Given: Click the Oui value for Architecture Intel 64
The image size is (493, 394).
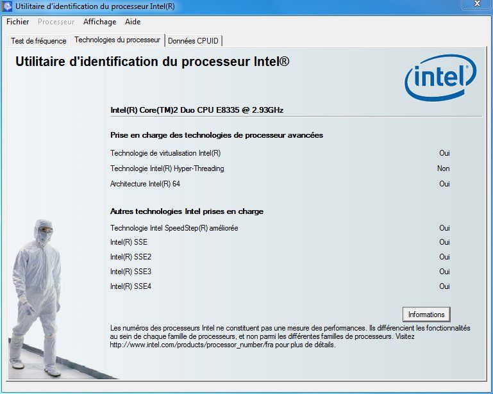Looking at the screenshot, I should [444, 184].
